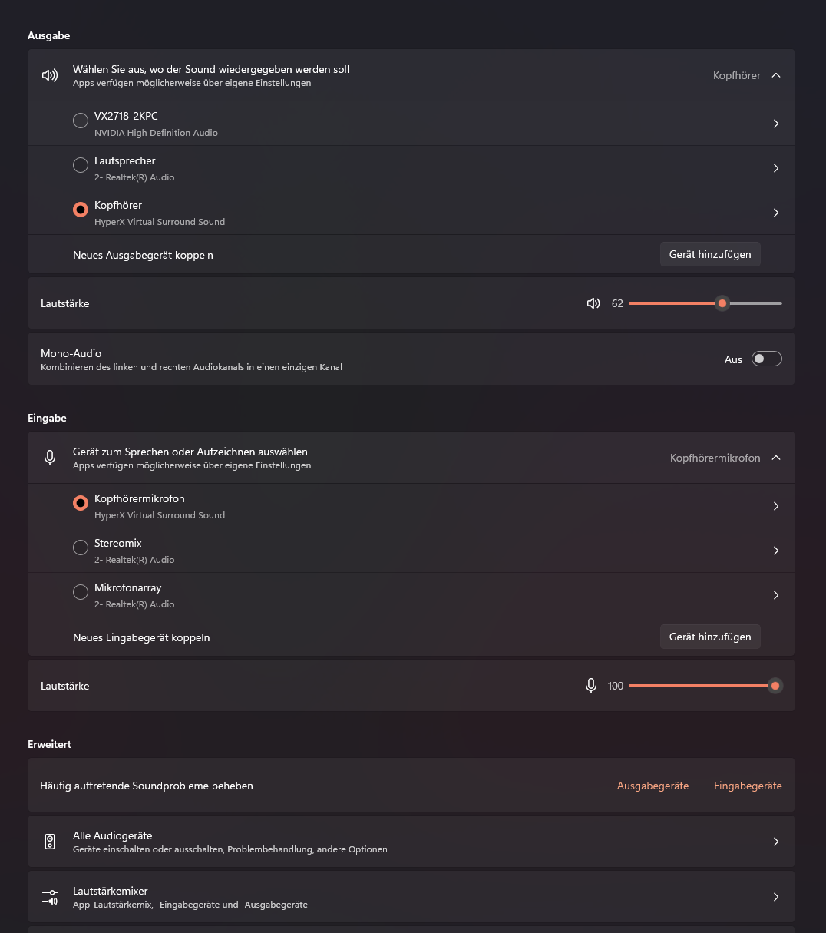Viewport: 826px width, 933px height.
Task: Open Mikrofonarray device properties arrow
Action: (776, 595)
